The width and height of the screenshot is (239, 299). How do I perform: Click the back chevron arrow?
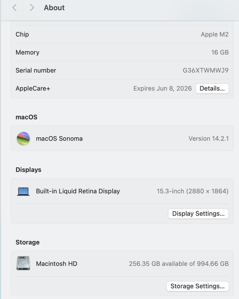15,8
